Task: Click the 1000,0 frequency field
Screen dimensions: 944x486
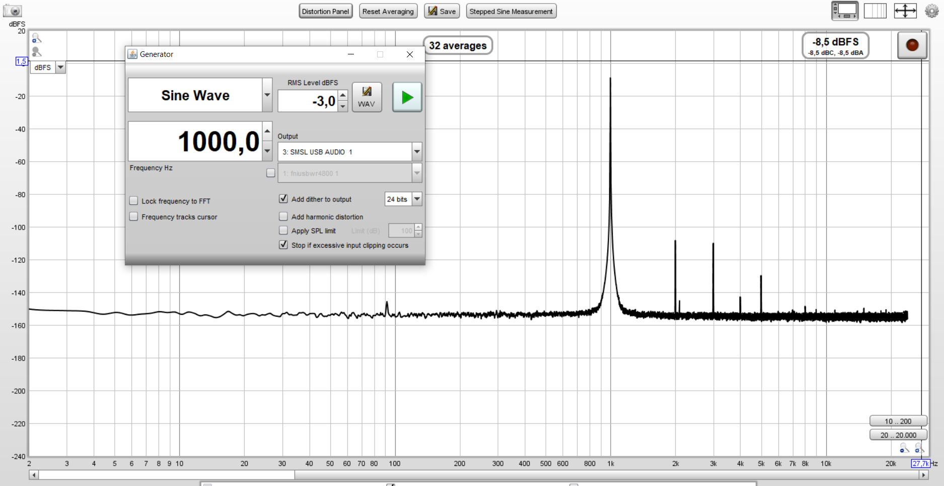Action: coord(195,142)
